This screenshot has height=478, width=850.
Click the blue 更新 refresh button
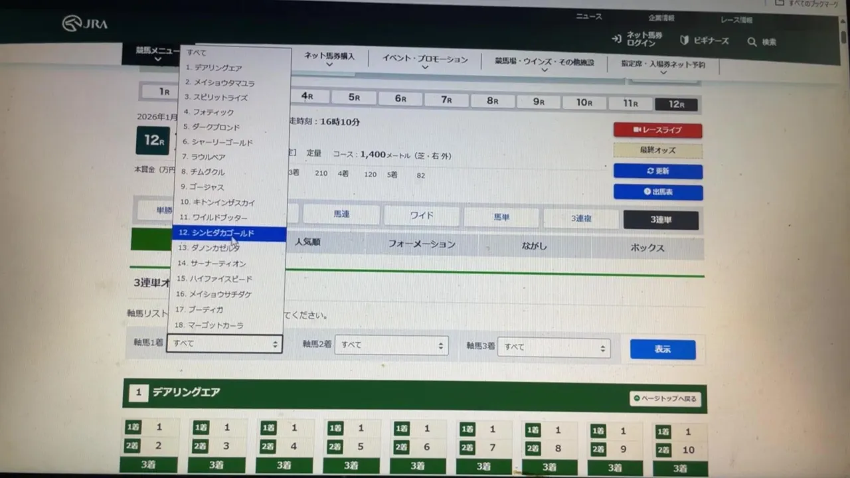pos(657,171)
